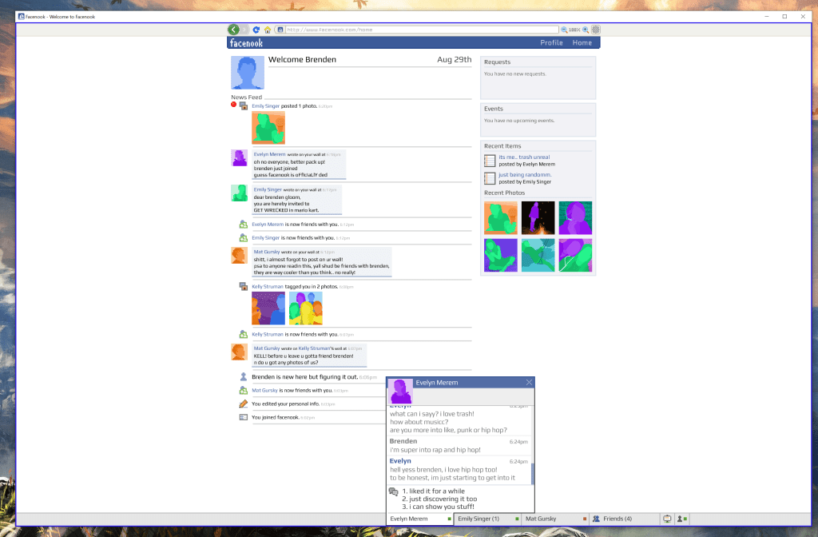Zoom out with the magnifier minus icon
Image resolution: width=818 pixels, height=537 pixels.
(x=564, y=30)
